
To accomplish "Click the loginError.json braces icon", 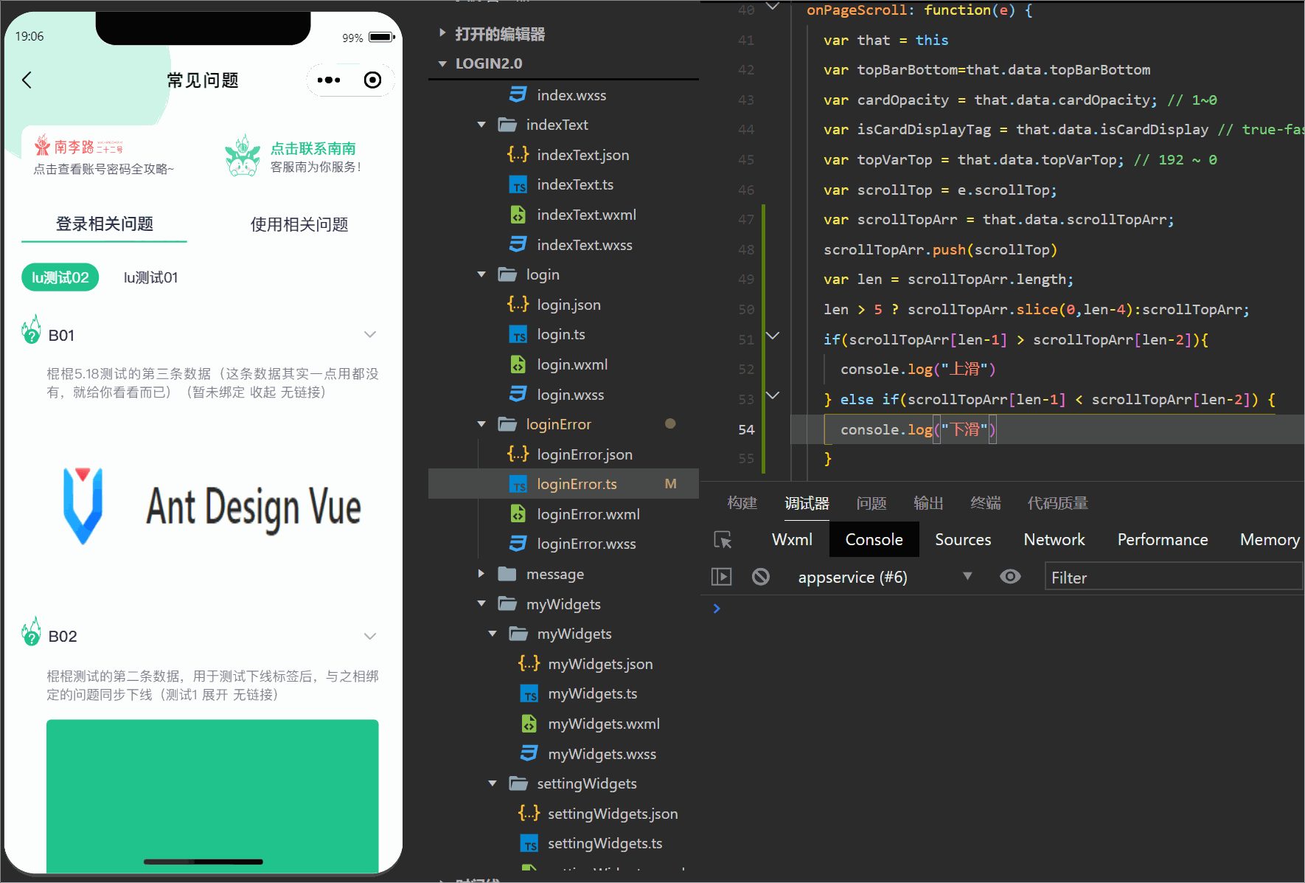I will pos(518,454).
